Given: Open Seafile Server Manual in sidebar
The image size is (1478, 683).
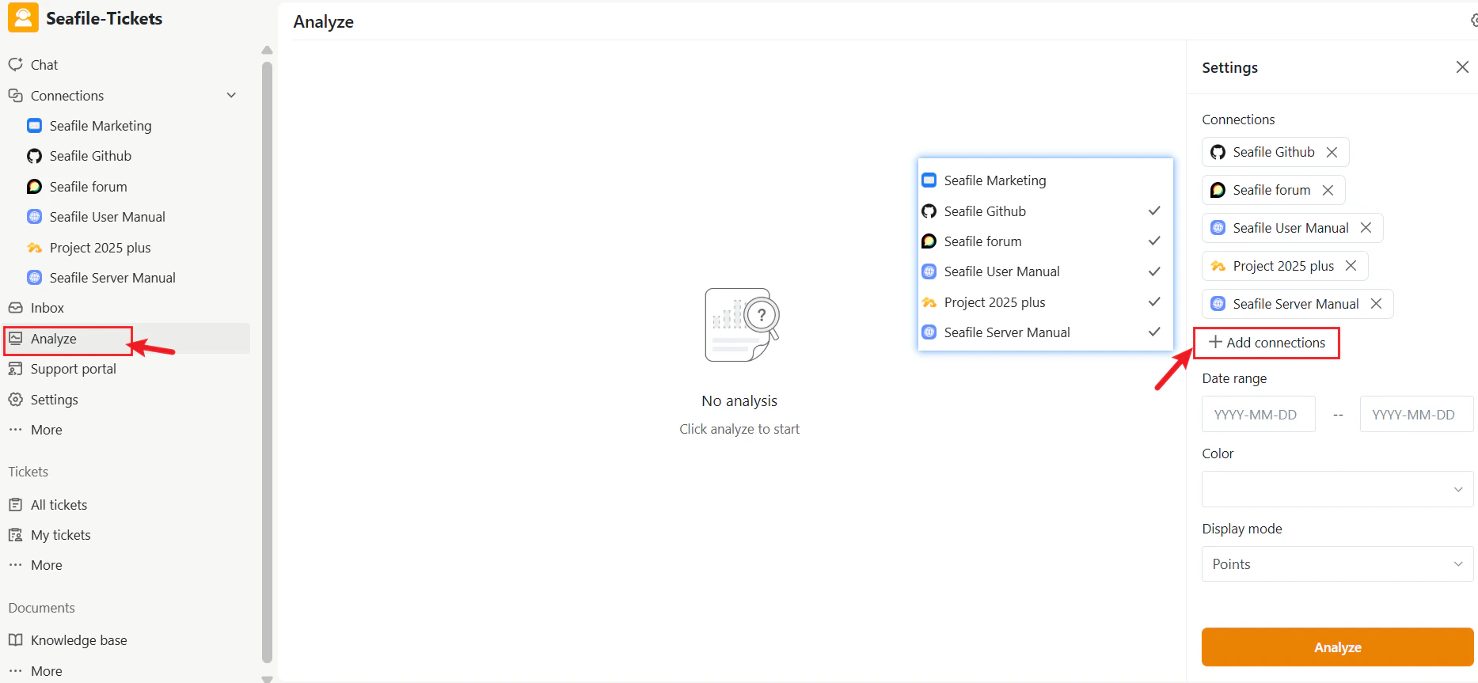Looking at the screenshot, I should pos(112,278).
